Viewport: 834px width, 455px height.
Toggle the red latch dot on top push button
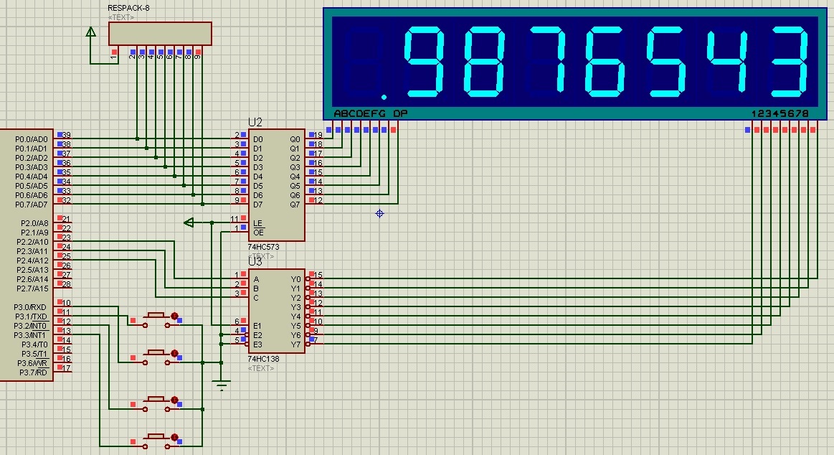174,316
